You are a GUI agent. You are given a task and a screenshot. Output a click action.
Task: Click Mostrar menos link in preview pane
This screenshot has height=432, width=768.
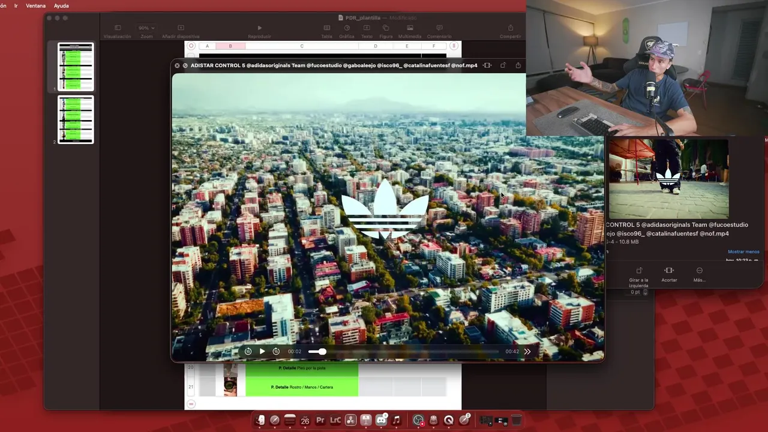[x=743, y=252]
